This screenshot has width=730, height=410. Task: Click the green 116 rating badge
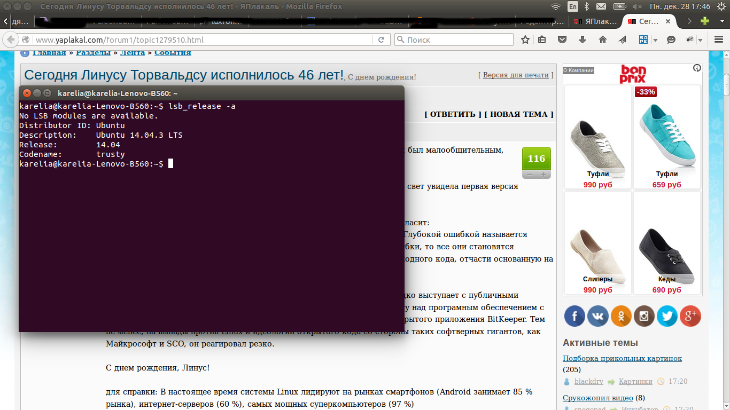(537, 159)
